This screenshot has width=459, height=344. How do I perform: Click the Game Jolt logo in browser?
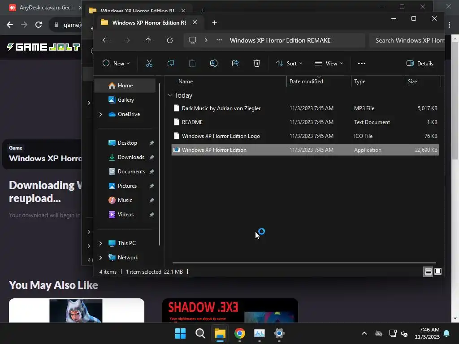[43, 47]
